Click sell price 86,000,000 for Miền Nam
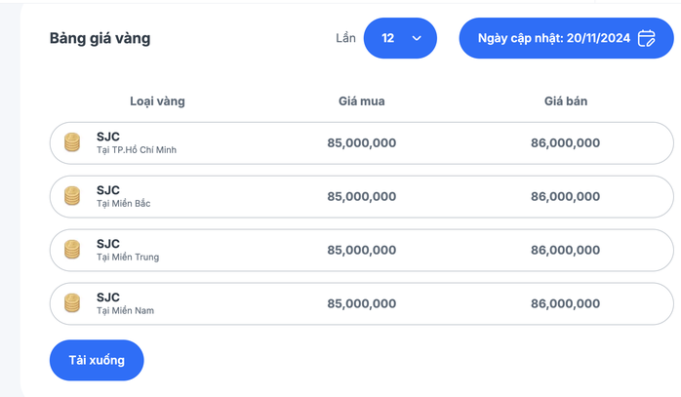681x397 pixels. [566, 303]
